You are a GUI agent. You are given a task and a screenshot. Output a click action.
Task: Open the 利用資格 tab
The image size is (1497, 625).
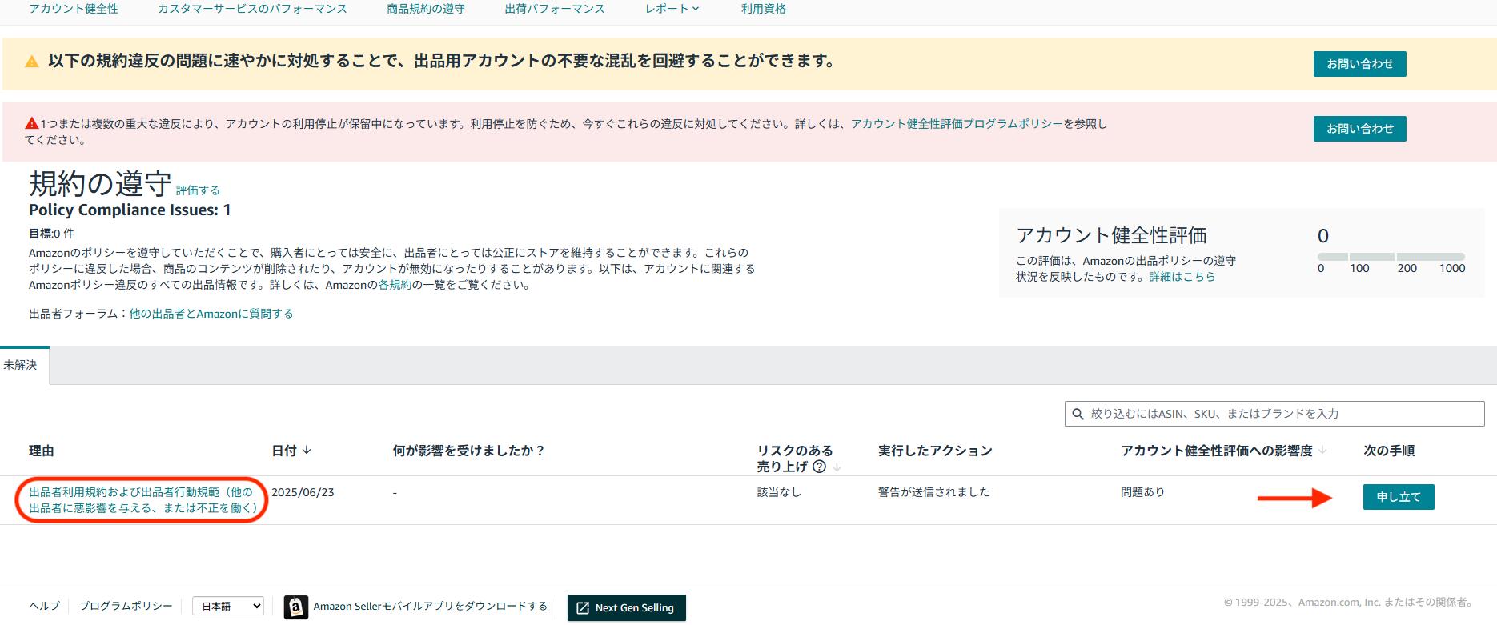click(764, 9)
